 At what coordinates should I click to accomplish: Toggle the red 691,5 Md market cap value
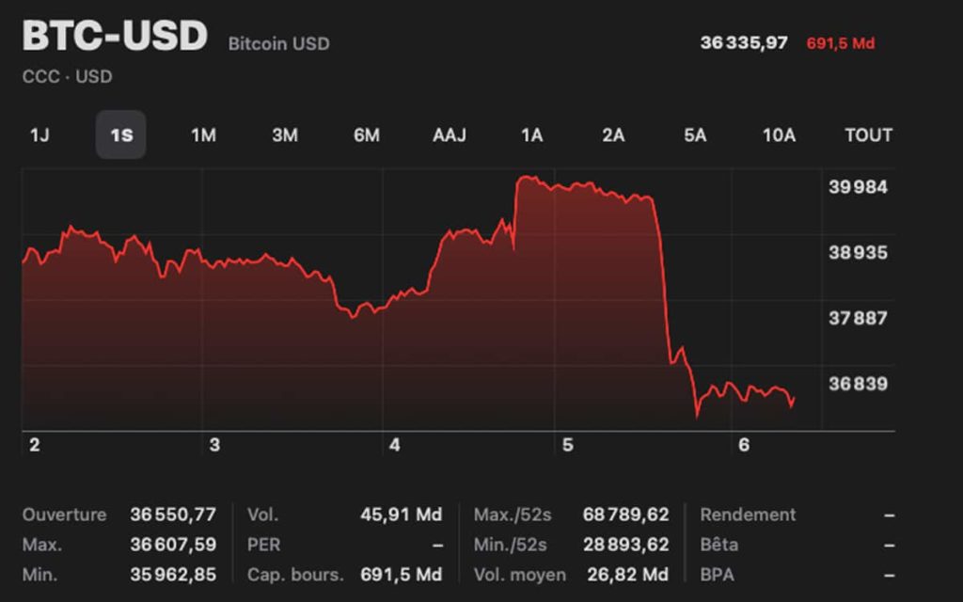point(841,43)
